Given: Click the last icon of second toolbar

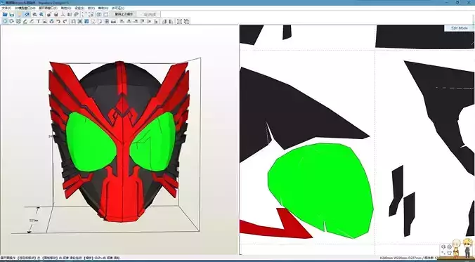Looking at the screenshot, I should point(186,21).
